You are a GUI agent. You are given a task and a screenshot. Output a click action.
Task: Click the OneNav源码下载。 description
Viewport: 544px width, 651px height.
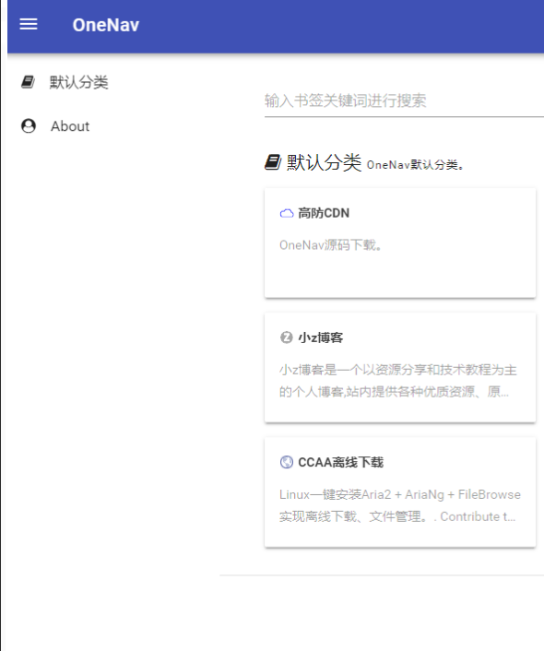pyautogui.click(x=331, y=245)
